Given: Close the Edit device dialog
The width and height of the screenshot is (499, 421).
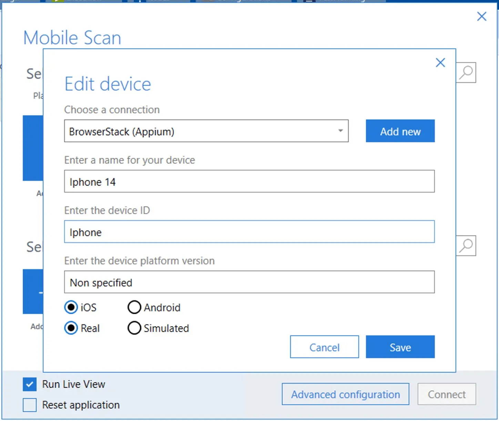Looking at the screenshot, I should pyautogui.click(x=440, y=63).
